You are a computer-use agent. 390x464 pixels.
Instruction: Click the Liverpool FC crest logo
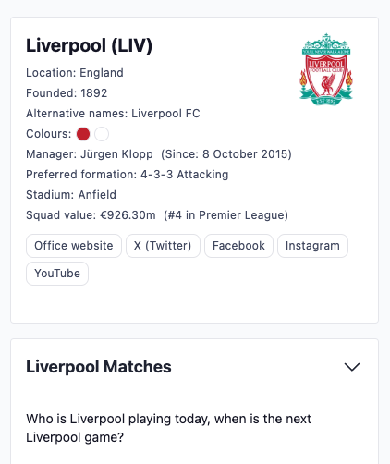click(326, 69)
